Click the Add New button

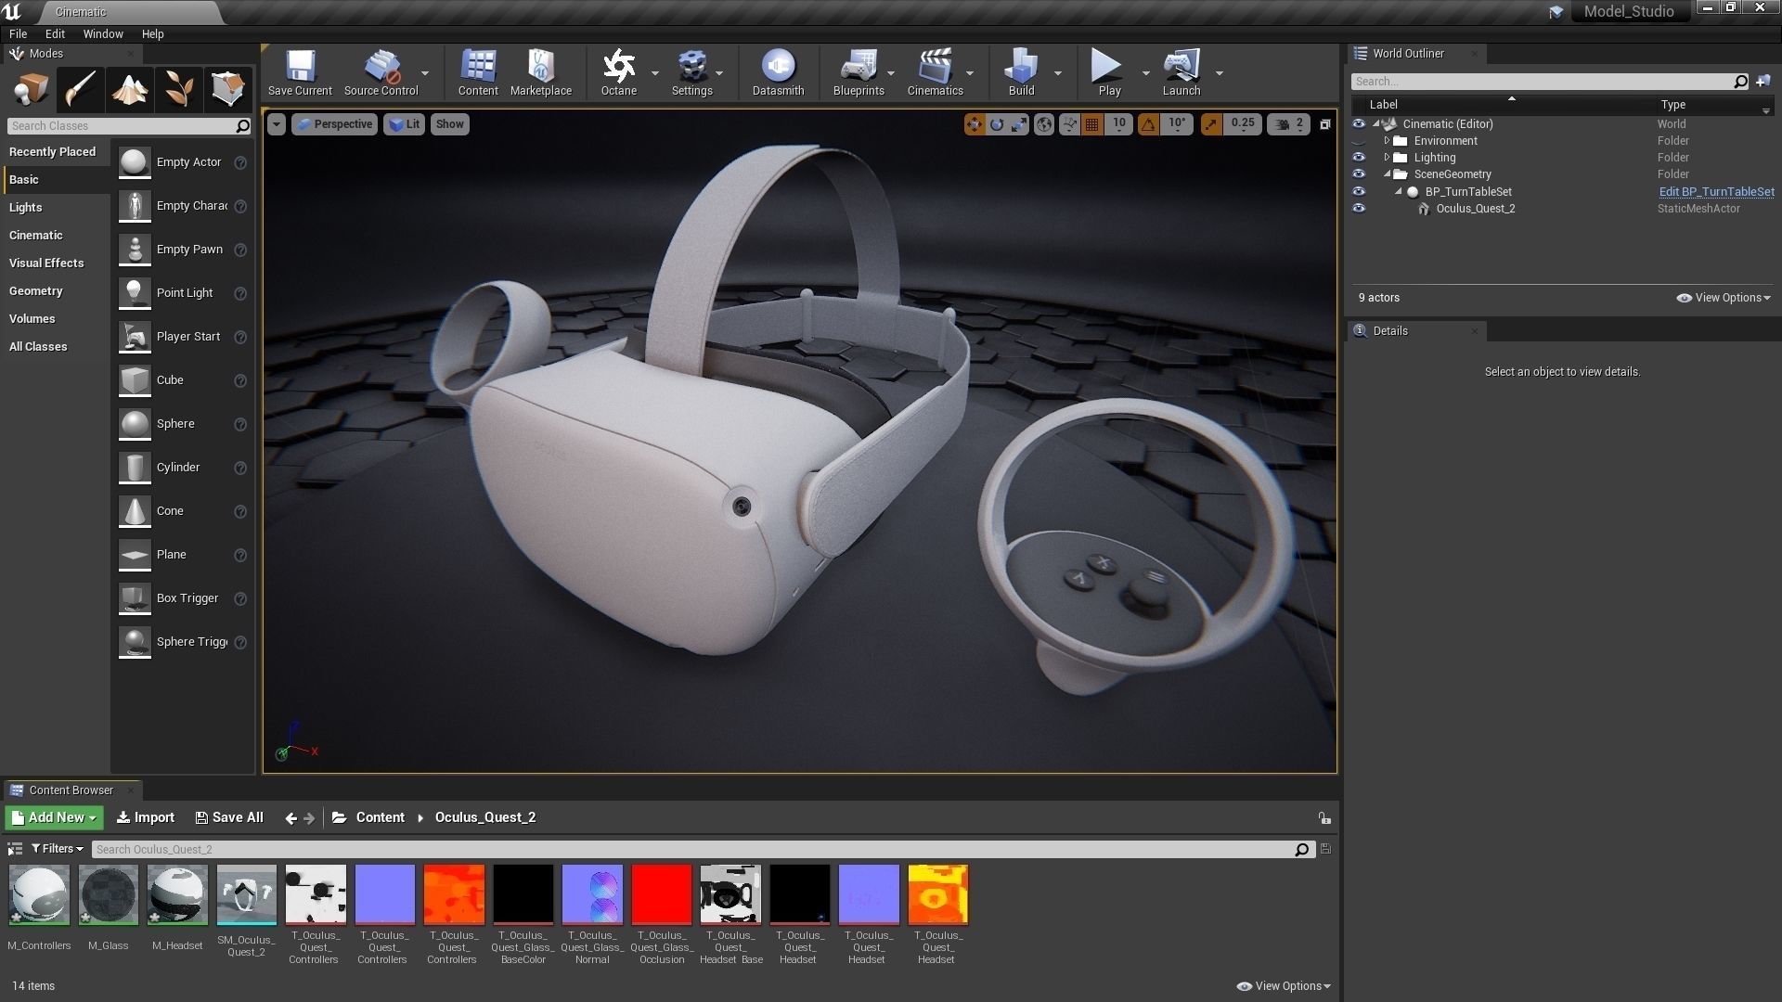[x=55, y=817]
